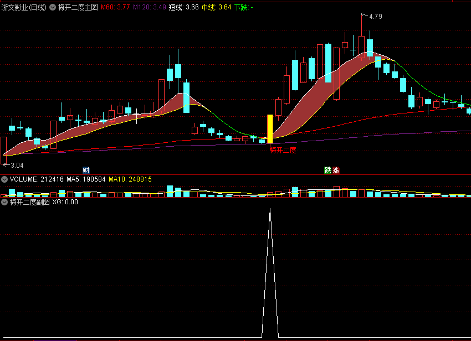Click the 3.04 low price label
The image size is (471, 341).
17,166
